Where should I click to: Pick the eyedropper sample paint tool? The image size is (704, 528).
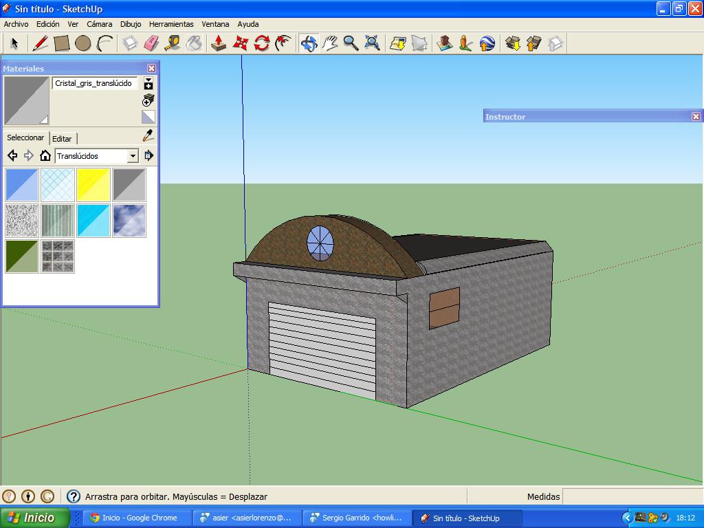pos(148,136)
